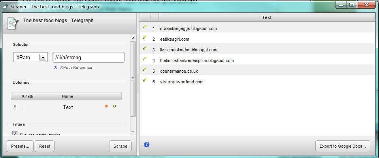379x158 pixels.
Task: Click Export to Google Docs... button
Action: coord(343,146)
